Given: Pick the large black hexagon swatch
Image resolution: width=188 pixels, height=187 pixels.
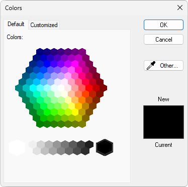Looking at the screenshot, I should pyautogui.click(x=105, y=147).
